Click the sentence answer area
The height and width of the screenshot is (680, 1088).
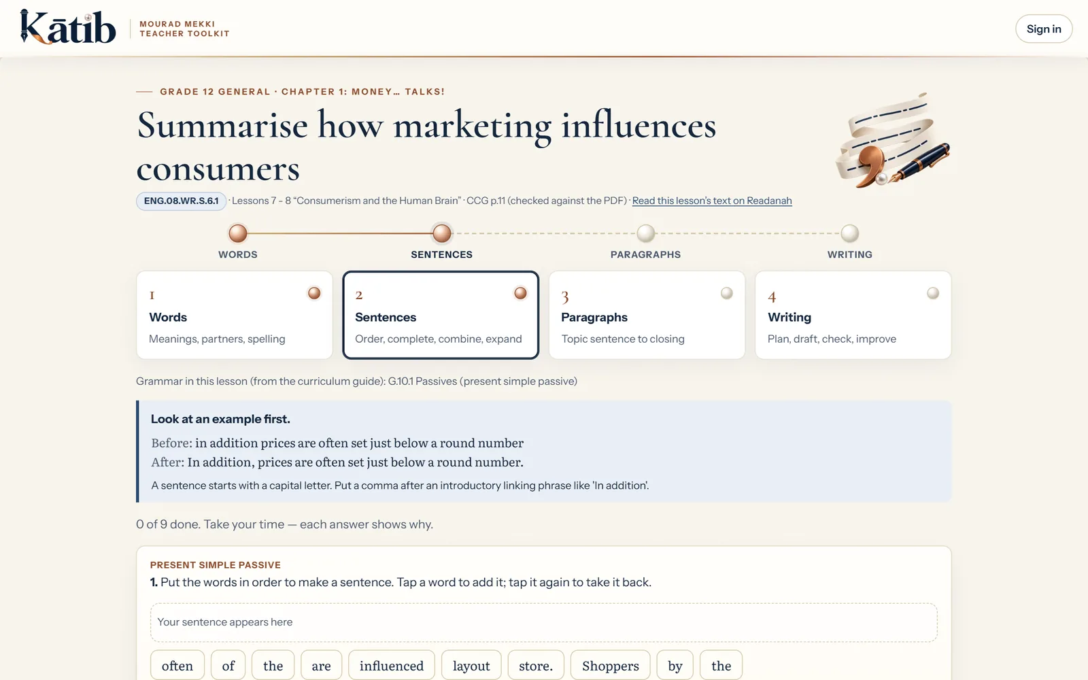coord(544,622)
